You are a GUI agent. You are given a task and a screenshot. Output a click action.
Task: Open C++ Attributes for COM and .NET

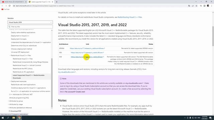[x=21, y=94]
